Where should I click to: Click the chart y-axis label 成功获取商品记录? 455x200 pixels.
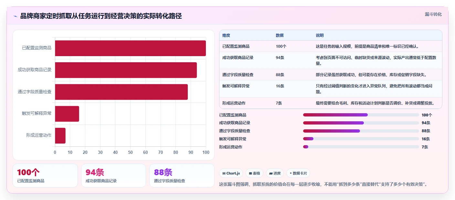coord(35,70)
